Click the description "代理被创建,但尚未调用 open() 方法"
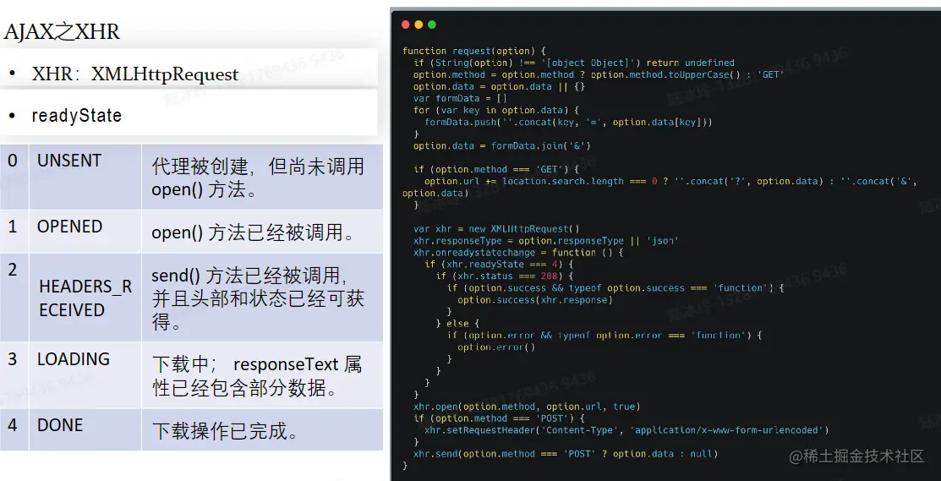This screenshot has height=481, width=941. [258, 178]
